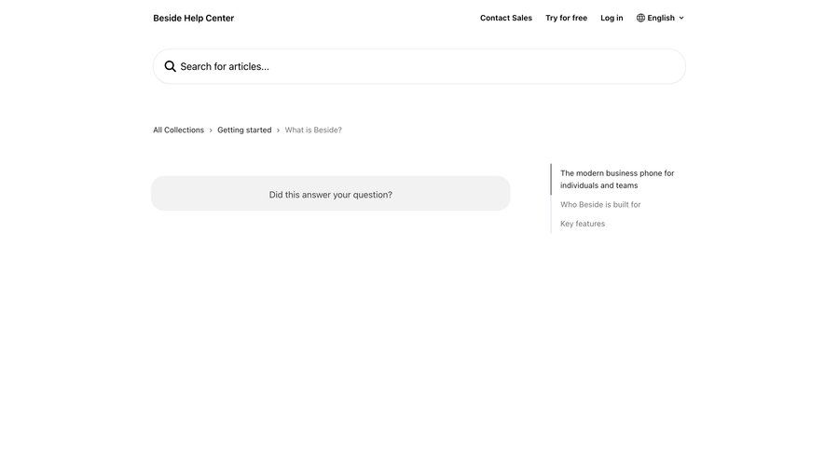Open Contact Sales link
Image resolution: width=839 pixels, height=451 pixels.
[506, 18]
